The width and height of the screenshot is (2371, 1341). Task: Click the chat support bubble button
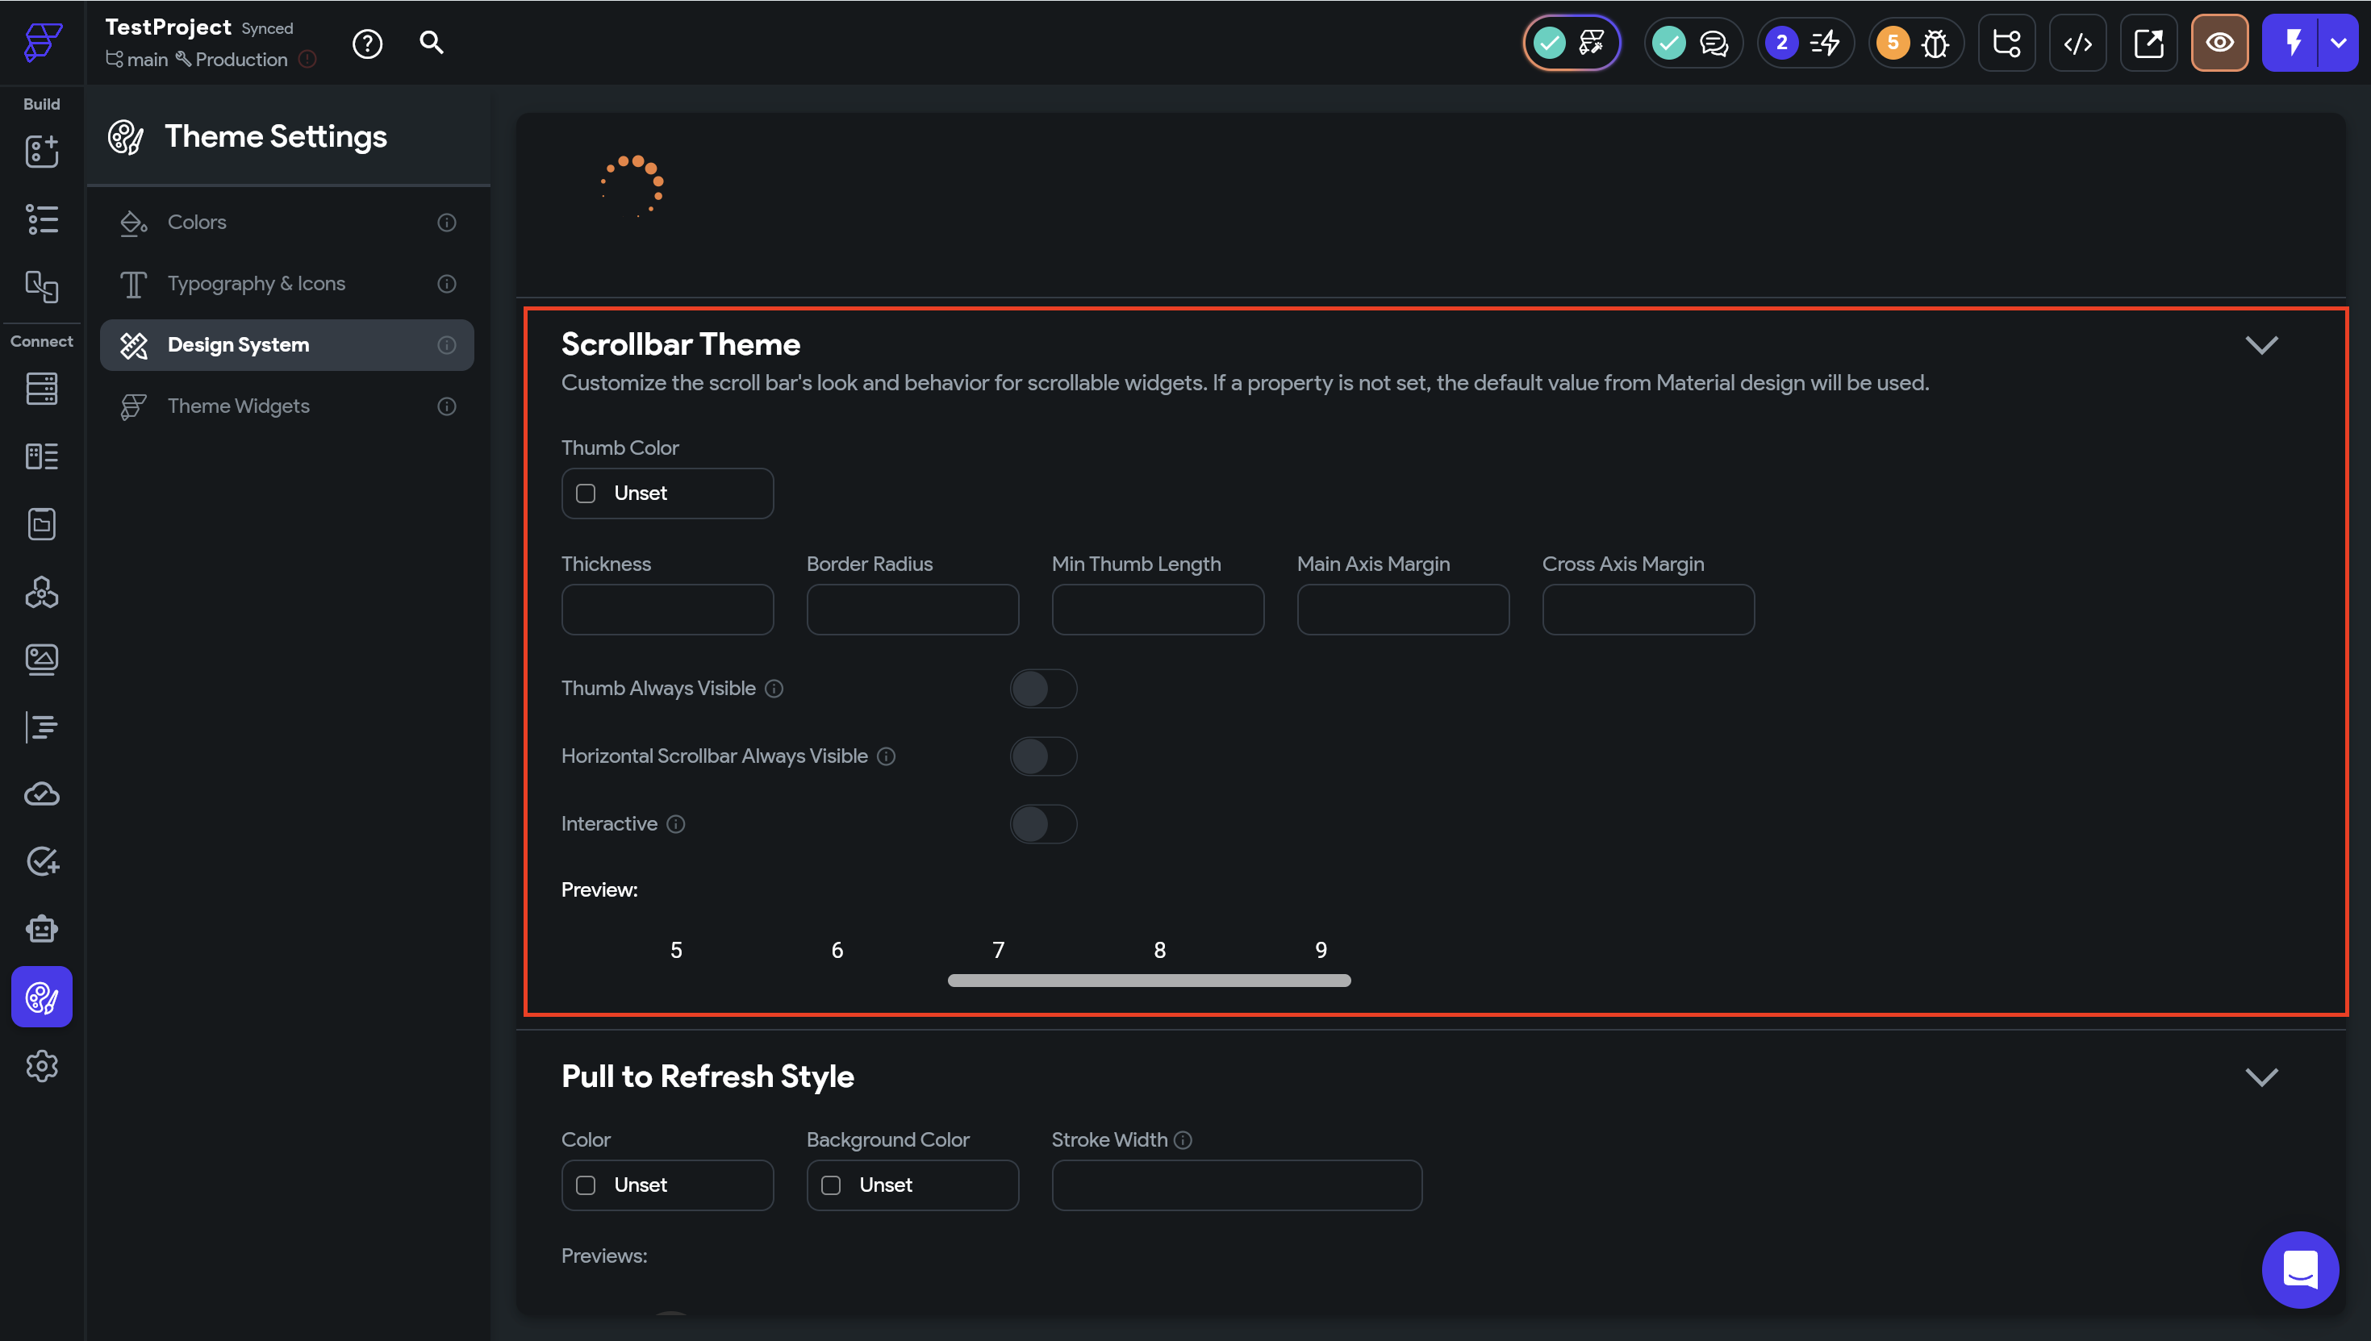(2299, 1269)
